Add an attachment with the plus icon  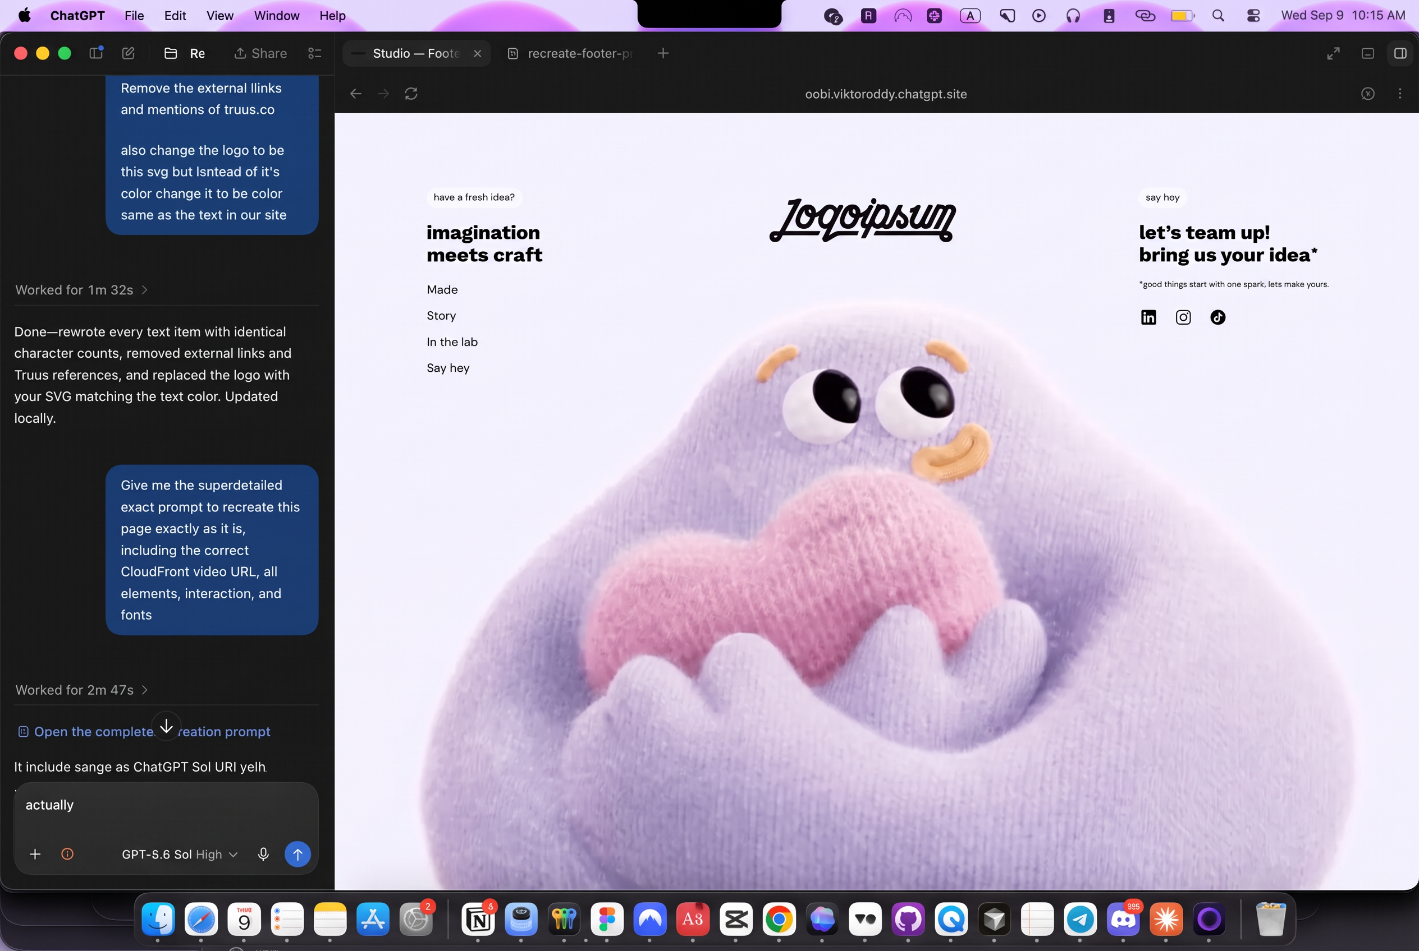(x=35, y=854)
